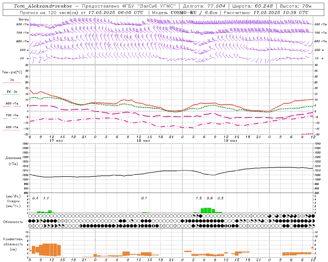Click the "Рассчитано: 17.05.2025 10:39 UTC" text
328x262 pixels.
click(266, 13)
